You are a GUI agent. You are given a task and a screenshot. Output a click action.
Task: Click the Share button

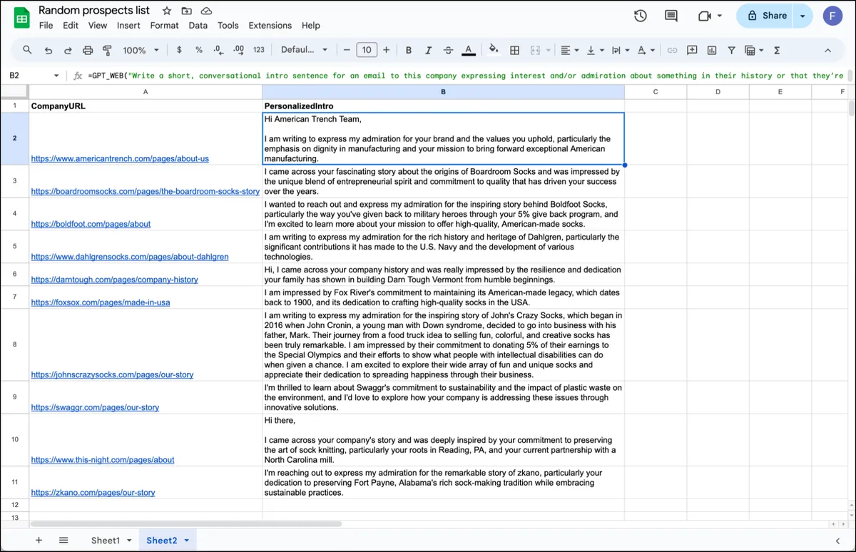point(766,16)
